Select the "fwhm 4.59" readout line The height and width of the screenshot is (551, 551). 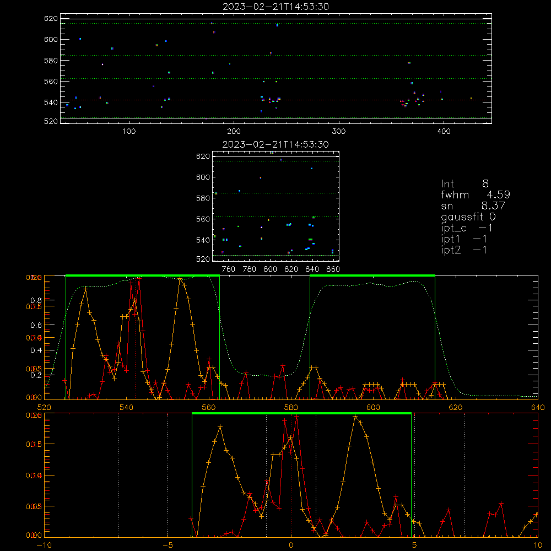476,195
